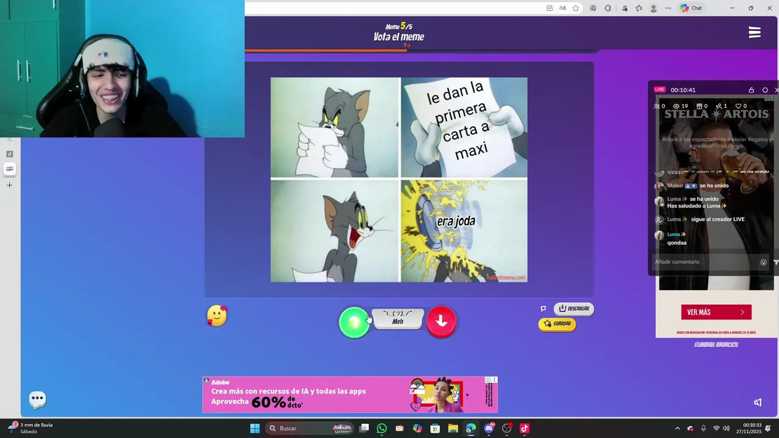Add this page to favorites star
This screenshot has height=438, width=779.
[x=576, y=8]
